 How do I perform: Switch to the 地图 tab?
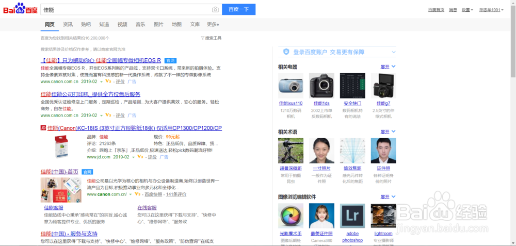176,24
